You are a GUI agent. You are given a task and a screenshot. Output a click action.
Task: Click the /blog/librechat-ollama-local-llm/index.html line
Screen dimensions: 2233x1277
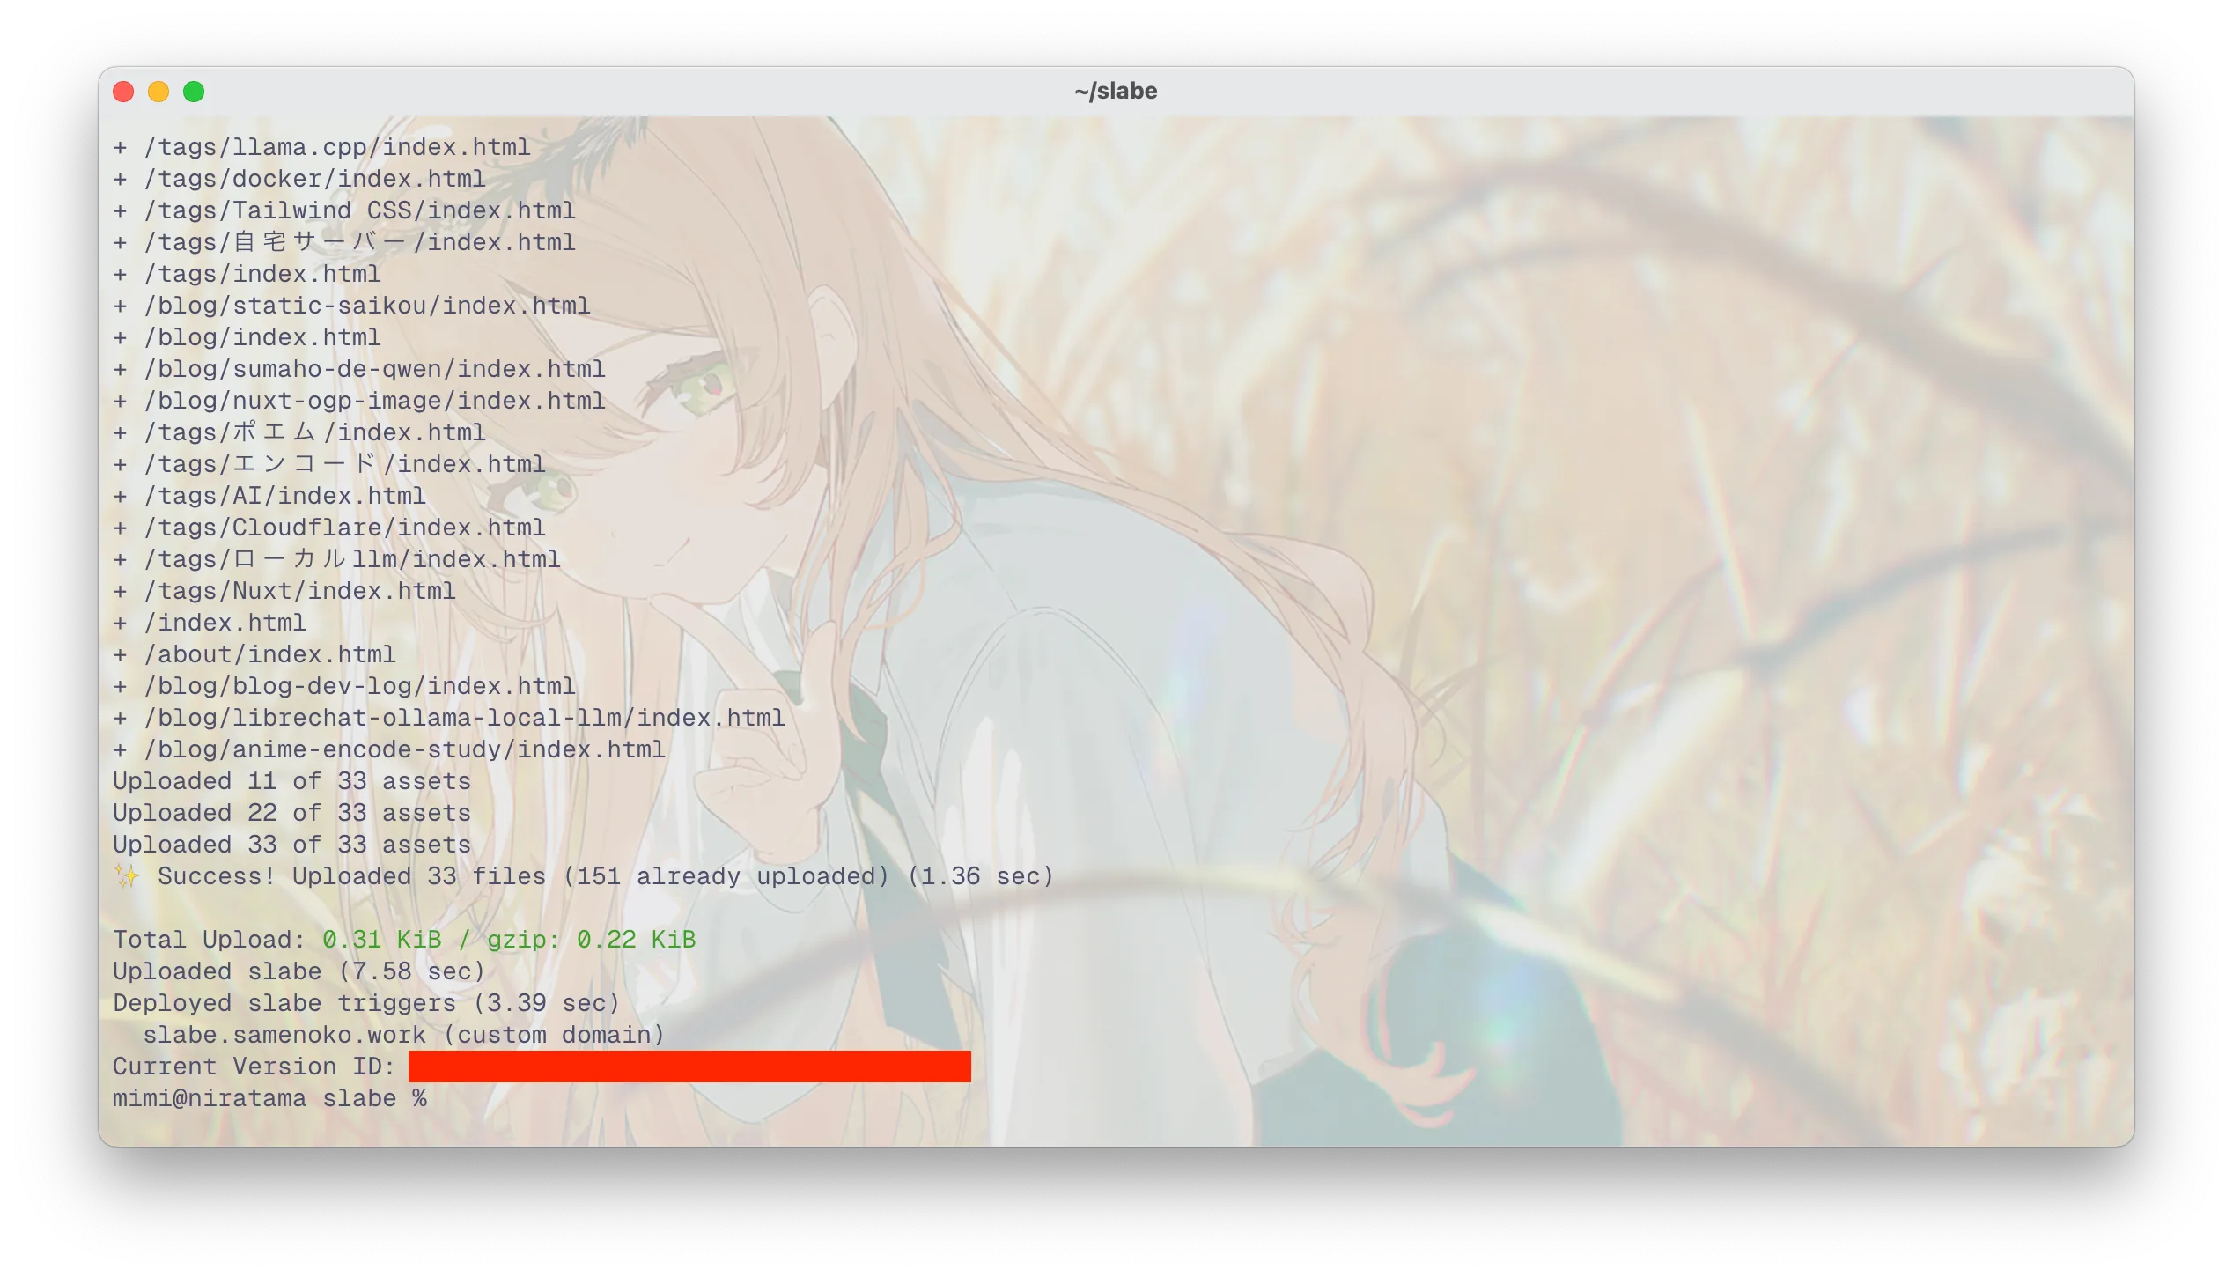tap(449, 718)
